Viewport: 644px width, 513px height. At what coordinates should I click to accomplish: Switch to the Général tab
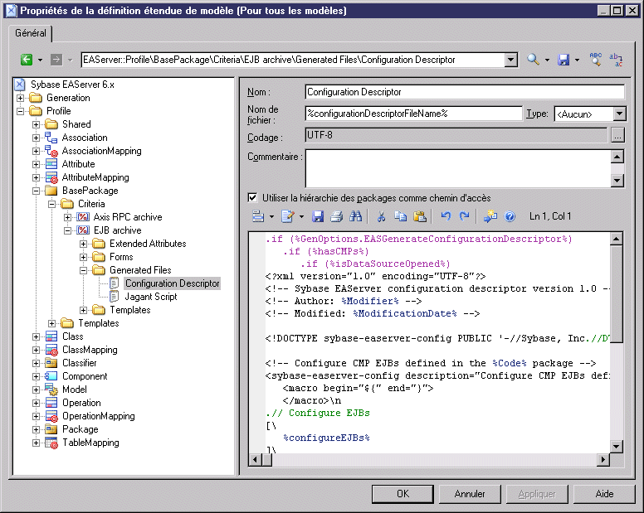[x=31, y=33]
